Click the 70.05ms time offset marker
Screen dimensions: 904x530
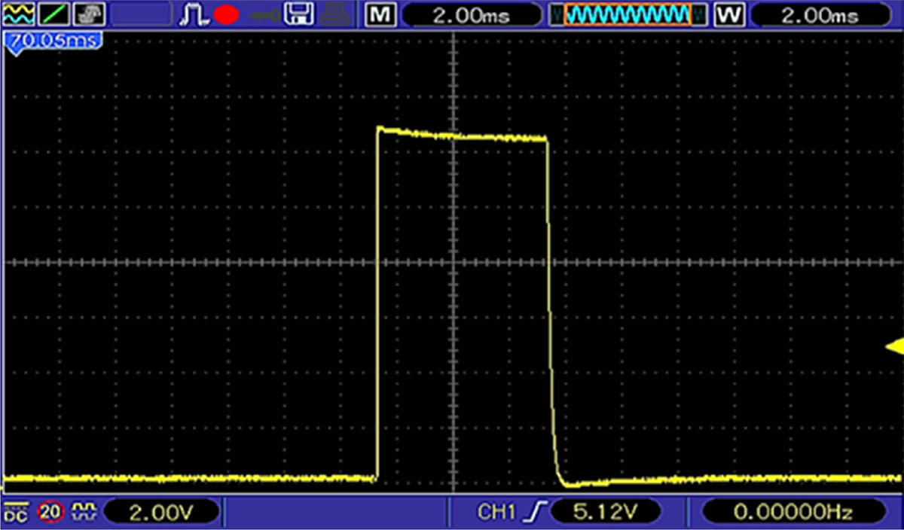coord(51,41)
